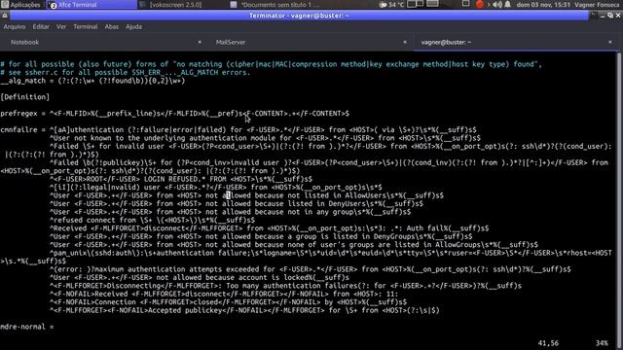Image resolution: width=623 pixels, height=350 pixels.
Task: Close the vagner@buster tab
Action: (610, 42)
